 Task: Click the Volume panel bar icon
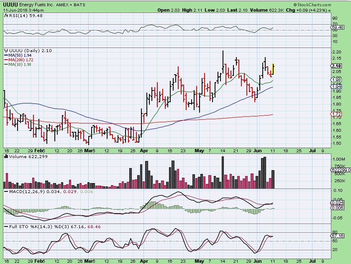point(6,157)
